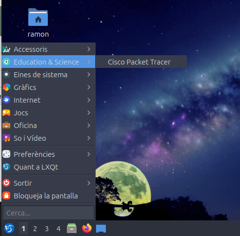This screenshot has width=240, height=236.
Task: Open the Sortir menu entry
Action: pos(48,183)
